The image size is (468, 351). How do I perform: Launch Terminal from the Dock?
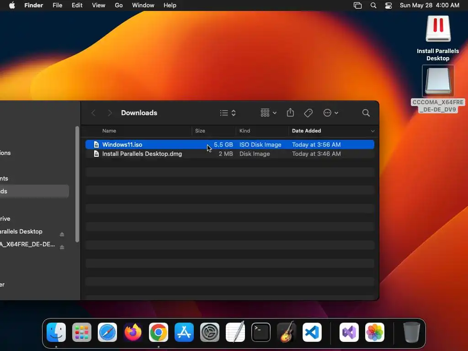[261, 332]
